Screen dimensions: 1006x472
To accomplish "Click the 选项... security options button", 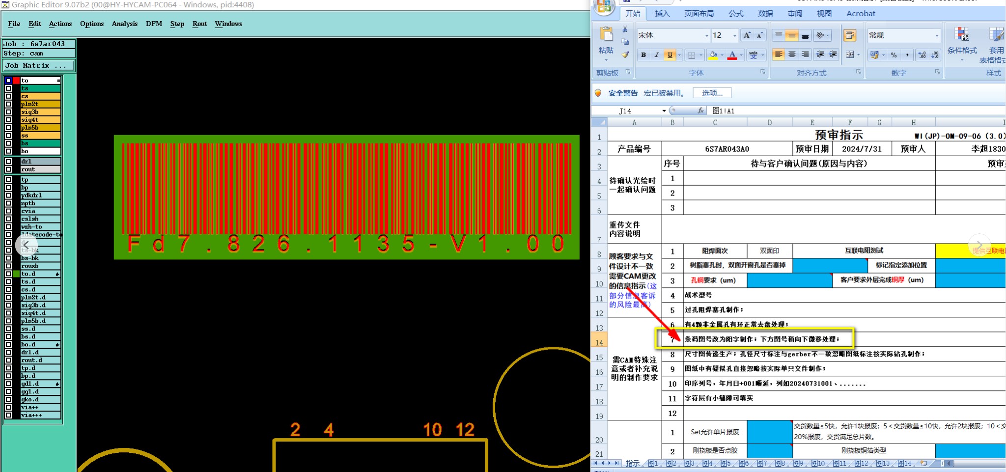I will tap(712, 93).
